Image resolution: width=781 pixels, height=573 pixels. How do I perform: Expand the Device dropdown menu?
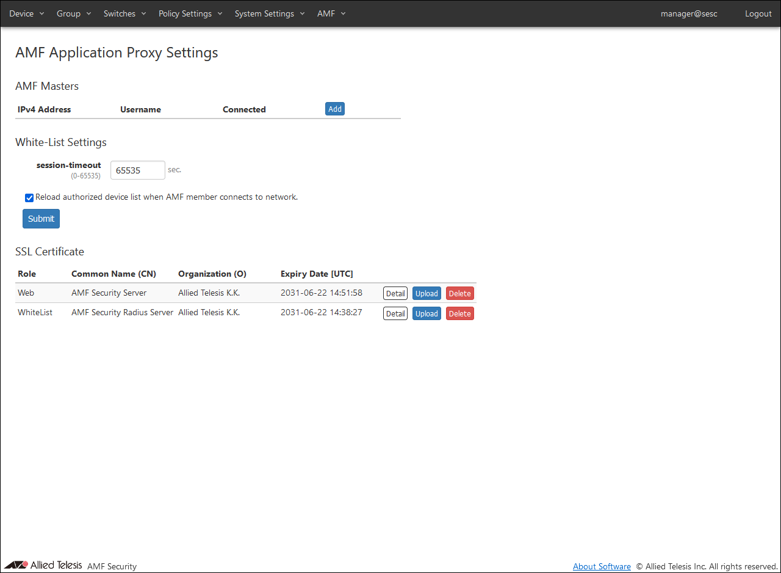(26, 13)
